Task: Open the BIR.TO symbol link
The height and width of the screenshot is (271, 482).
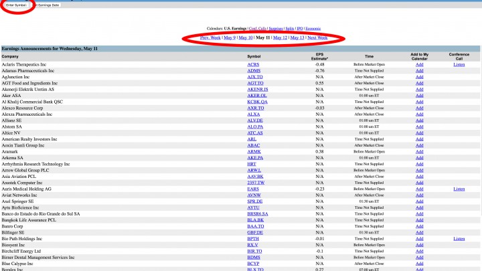Action: pyautogui.click(x=254, y=251)
